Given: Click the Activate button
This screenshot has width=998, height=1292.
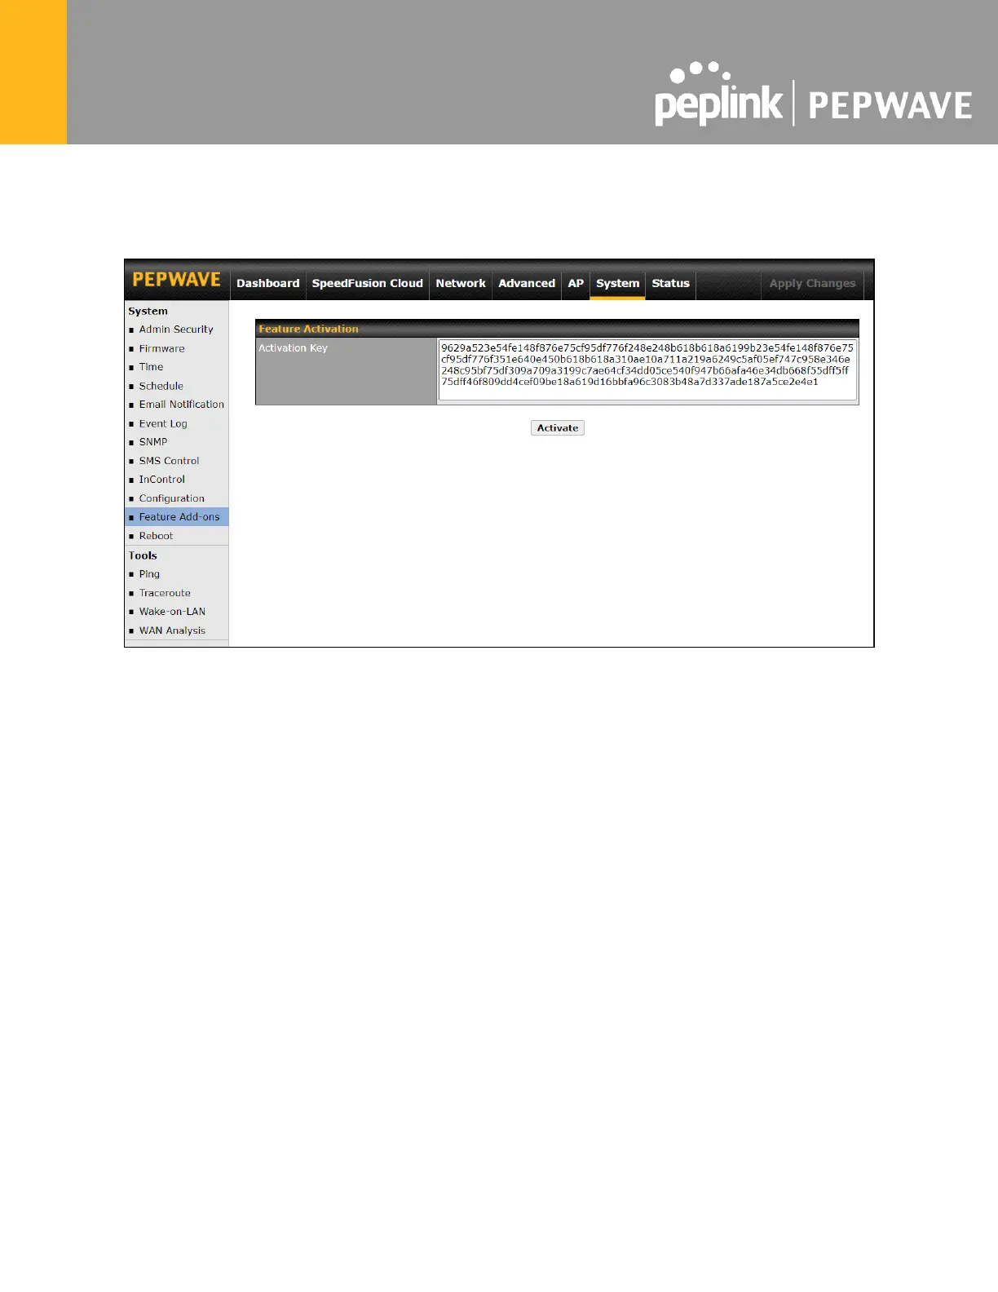Looking at the screenshot, I should (558, 427).
